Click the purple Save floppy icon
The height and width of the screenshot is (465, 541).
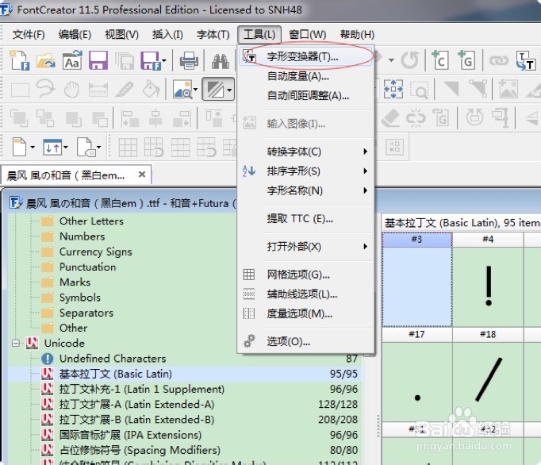pyautogui.click(x=98, y=60)
